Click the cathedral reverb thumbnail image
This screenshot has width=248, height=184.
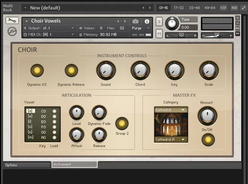(x=171, y=125)
